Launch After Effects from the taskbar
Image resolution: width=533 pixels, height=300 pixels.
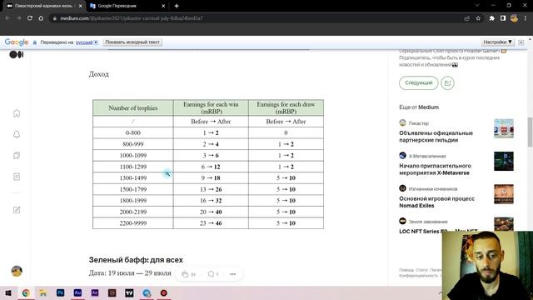tap(95, 292)
